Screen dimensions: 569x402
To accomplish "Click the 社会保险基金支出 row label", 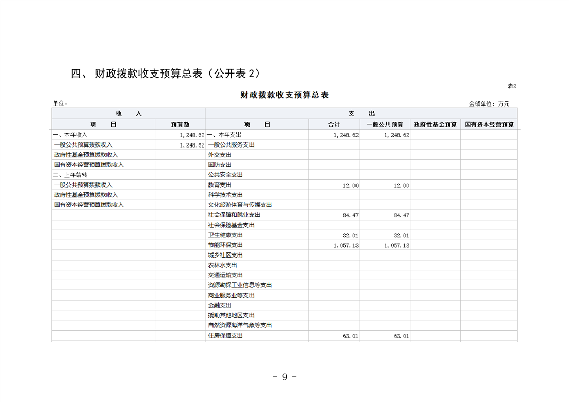I will point(231,225).
